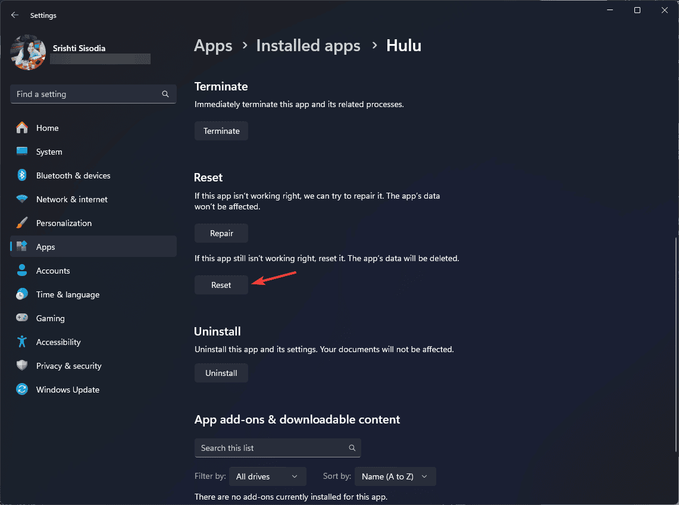Open the Filter by All drives dropdown
The height and width of the screenshot is (505, 679).
click(x=268, y=476)
